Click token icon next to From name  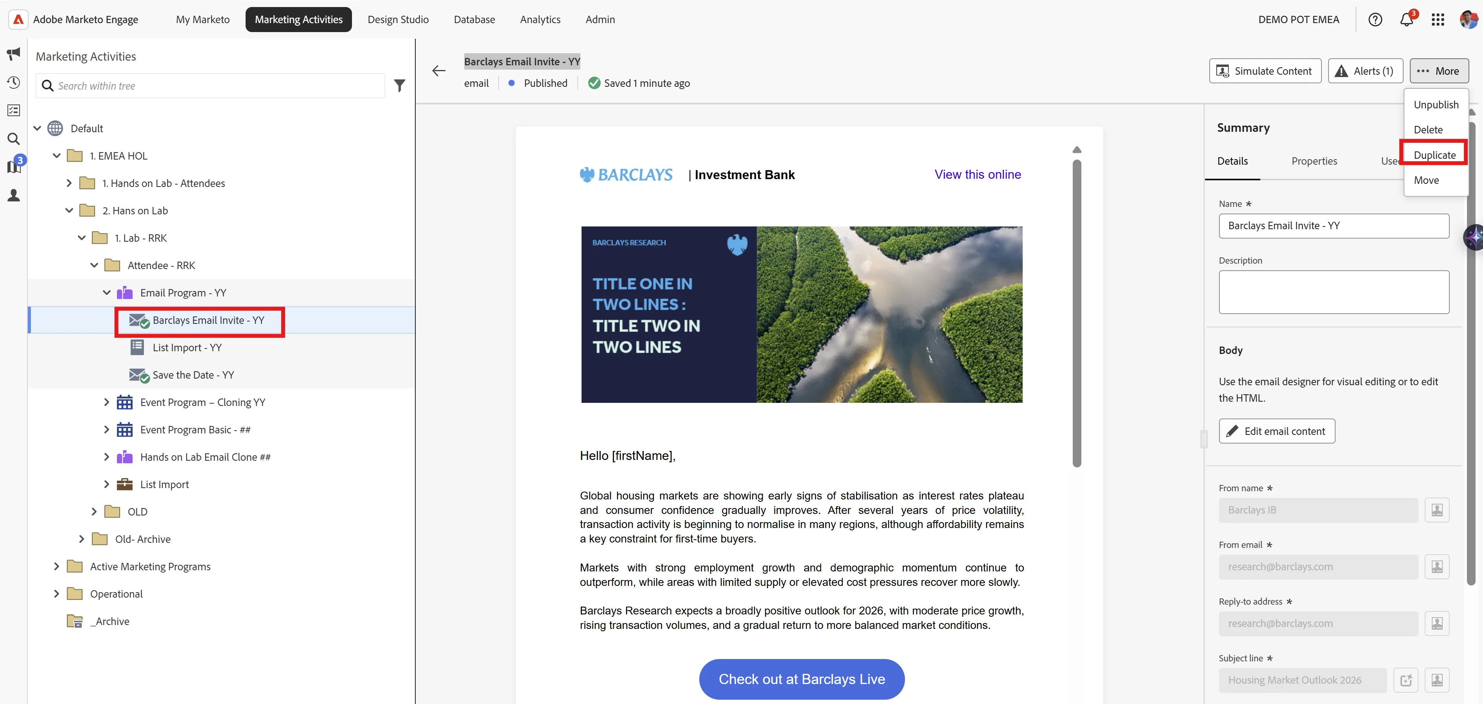[x=1437, y=510]
